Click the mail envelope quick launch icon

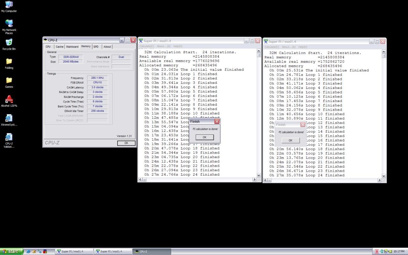pyautogui.click(x=34, y=251)
